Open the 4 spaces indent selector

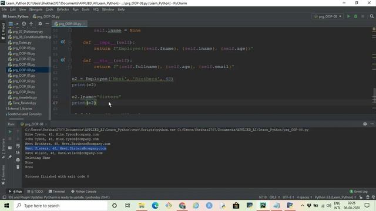tap(304, 197)
